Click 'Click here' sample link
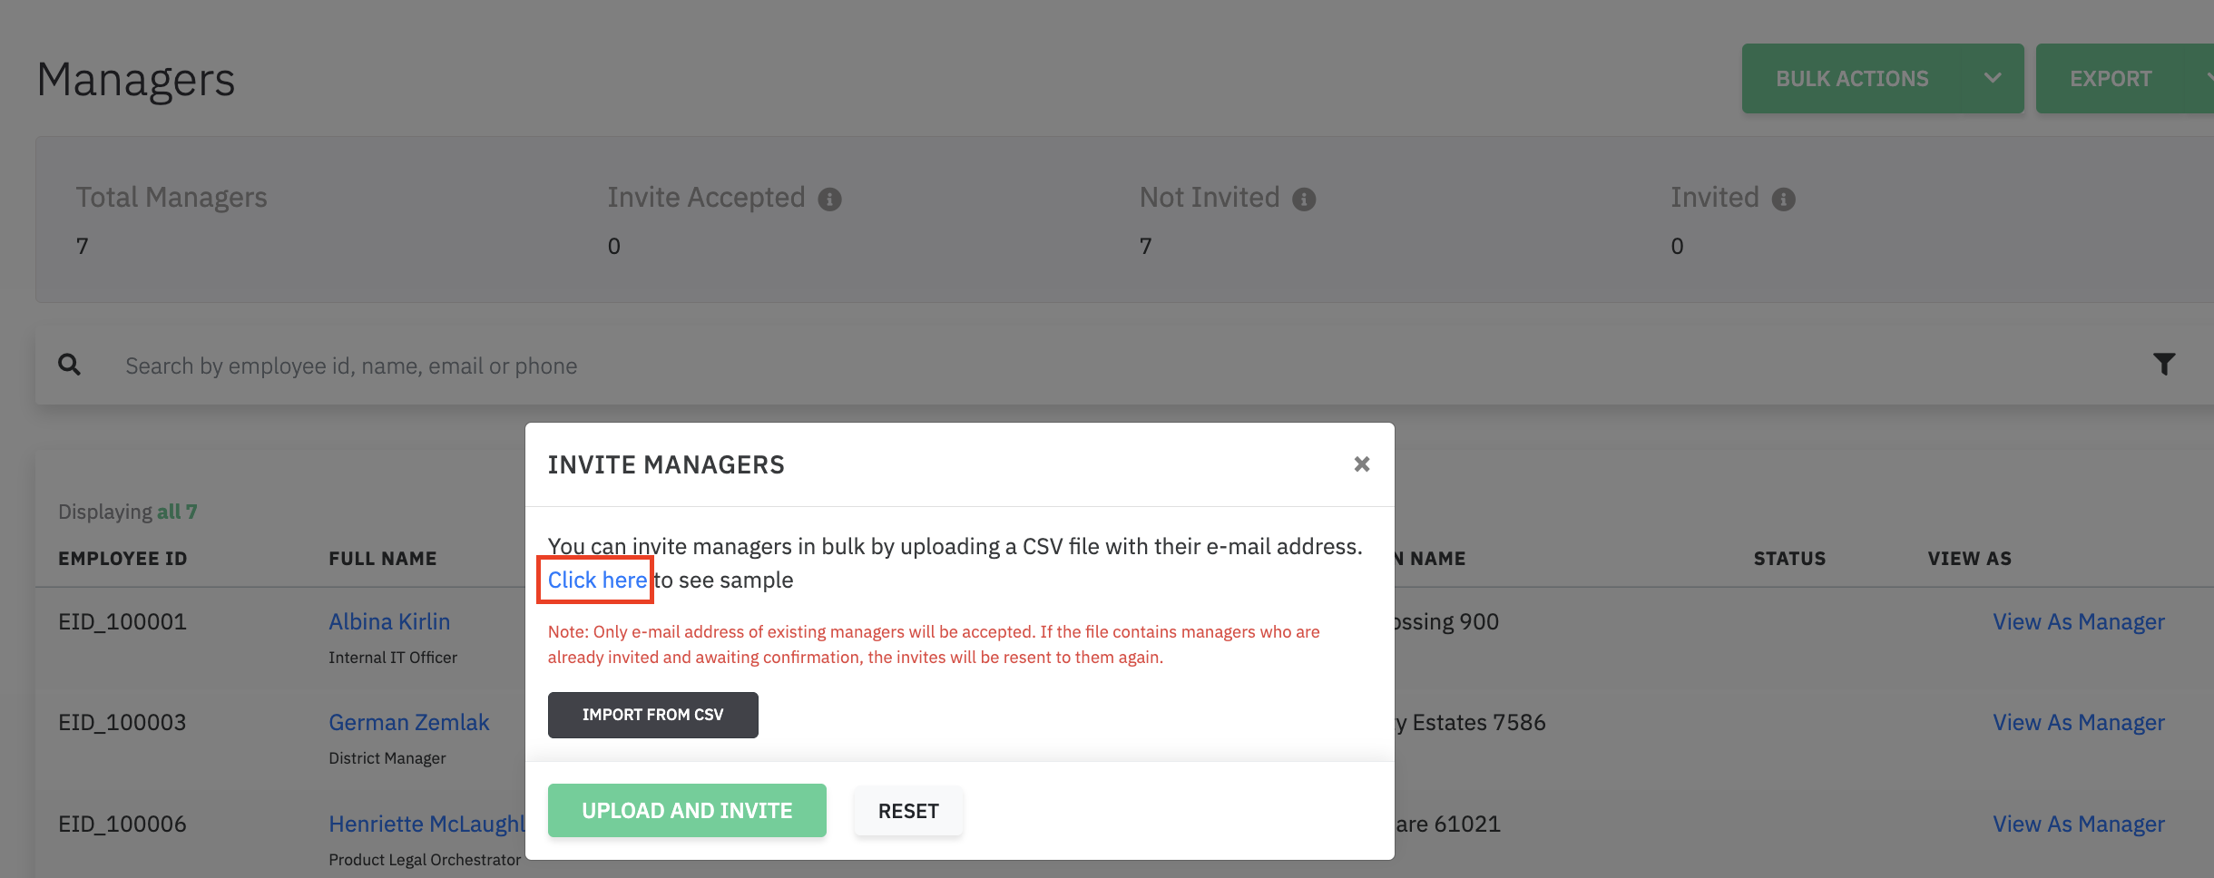The image size is (2214, 878). [596, 580]
